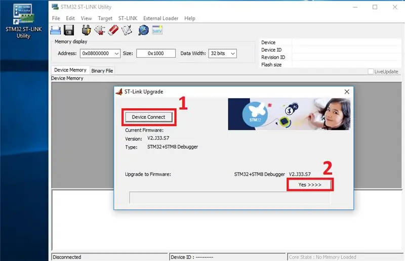Click the firmware upgrade progress bar
The image size is (405, 261).
point(230,197)
